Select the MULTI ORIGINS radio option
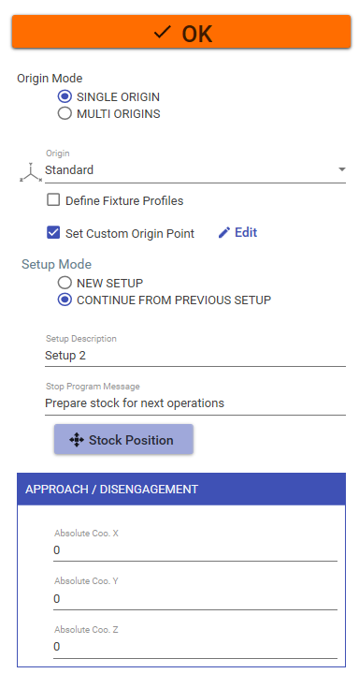 tap(65, 114)
